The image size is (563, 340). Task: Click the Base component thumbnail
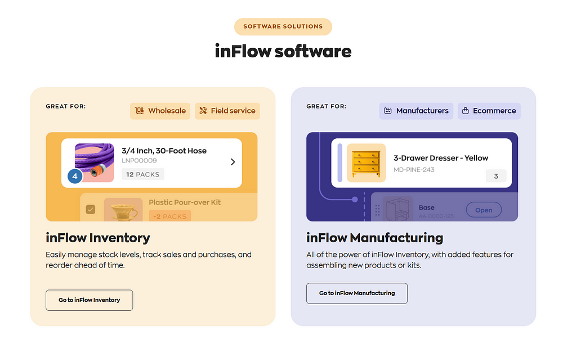[398, 208]
